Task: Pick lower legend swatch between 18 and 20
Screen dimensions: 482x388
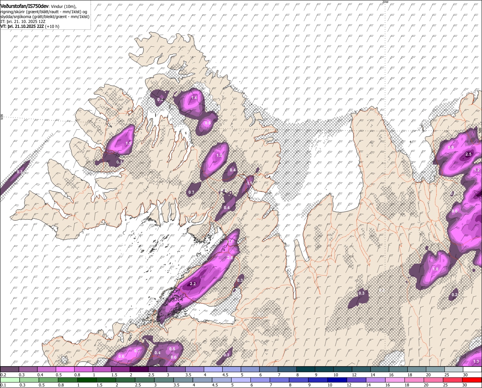Action: 415,380
